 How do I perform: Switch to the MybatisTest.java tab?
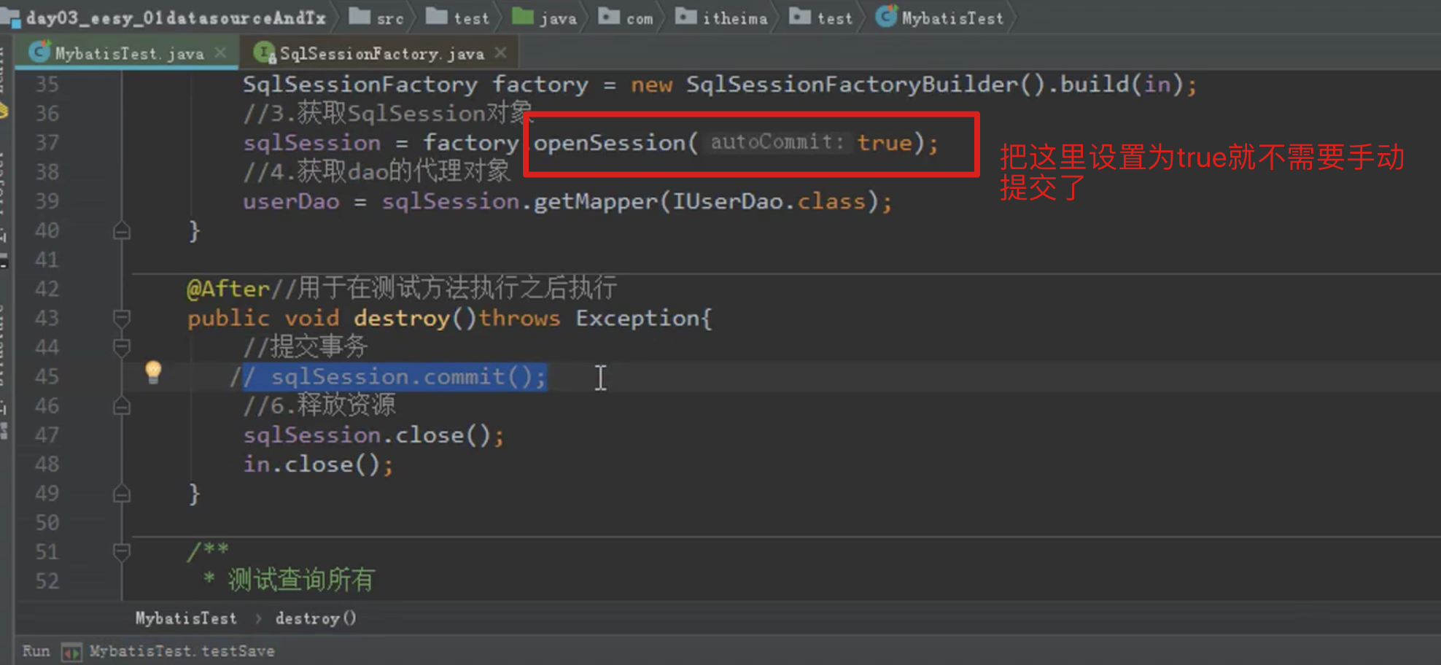click(128, 53)
